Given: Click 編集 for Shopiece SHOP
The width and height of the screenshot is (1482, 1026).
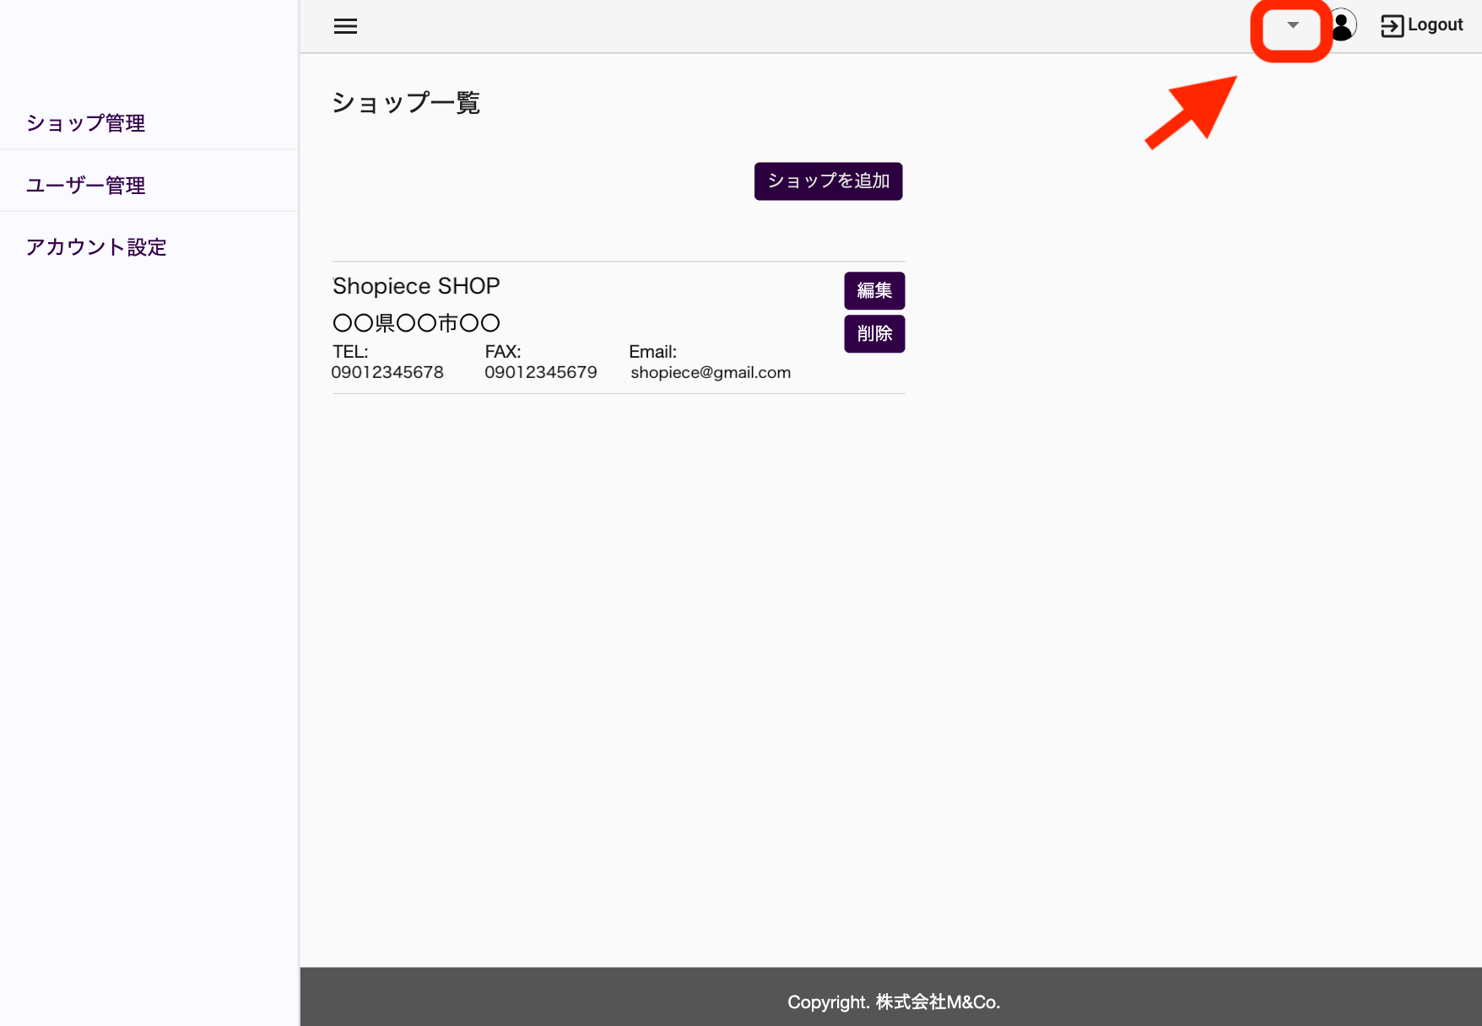Looking at the screenshot, I should (874, 291).
